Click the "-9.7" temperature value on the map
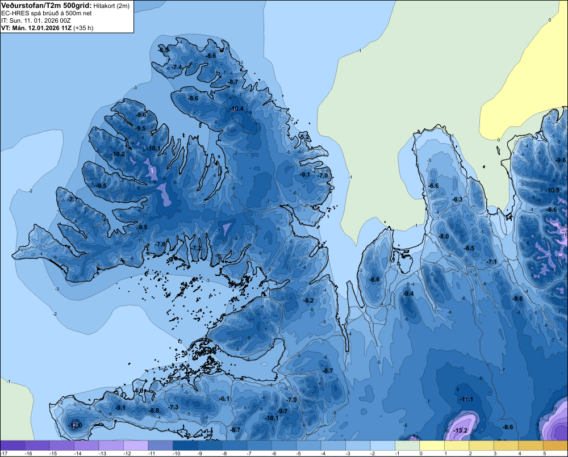 click(282, 411)
